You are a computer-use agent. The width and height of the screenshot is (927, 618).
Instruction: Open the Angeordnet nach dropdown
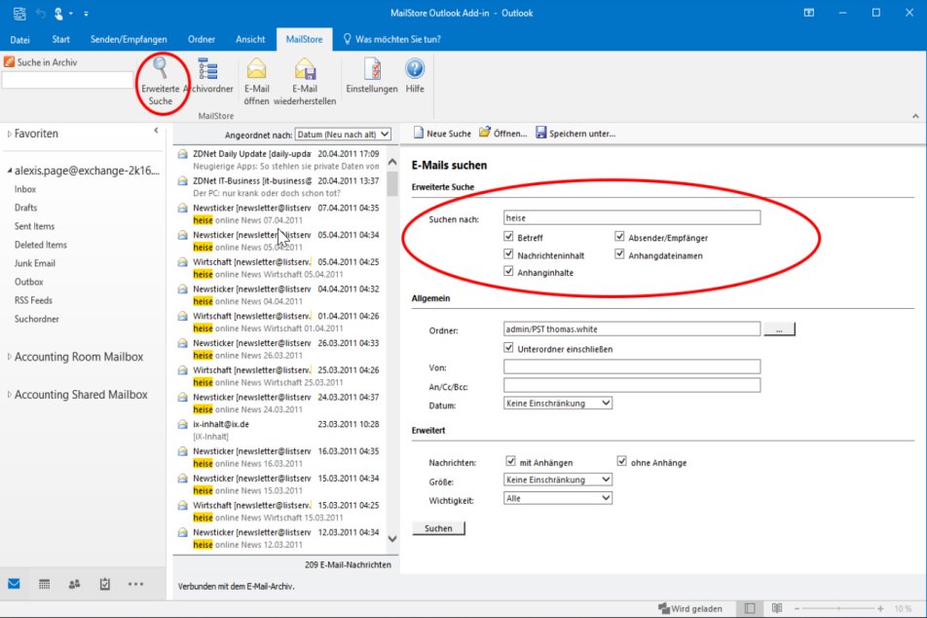343,135
